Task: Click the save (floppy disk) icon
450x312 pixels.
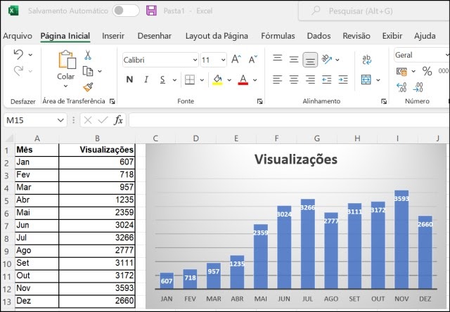Action: [x=151, y=11]
